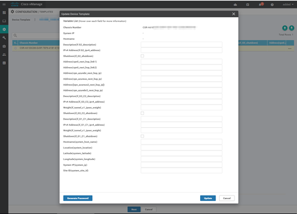Click Address(vpn_azurebr2_next_hop_ip) input
Image resolution: width=297 pixels, height=214 pixels.
tap(182, 90)
